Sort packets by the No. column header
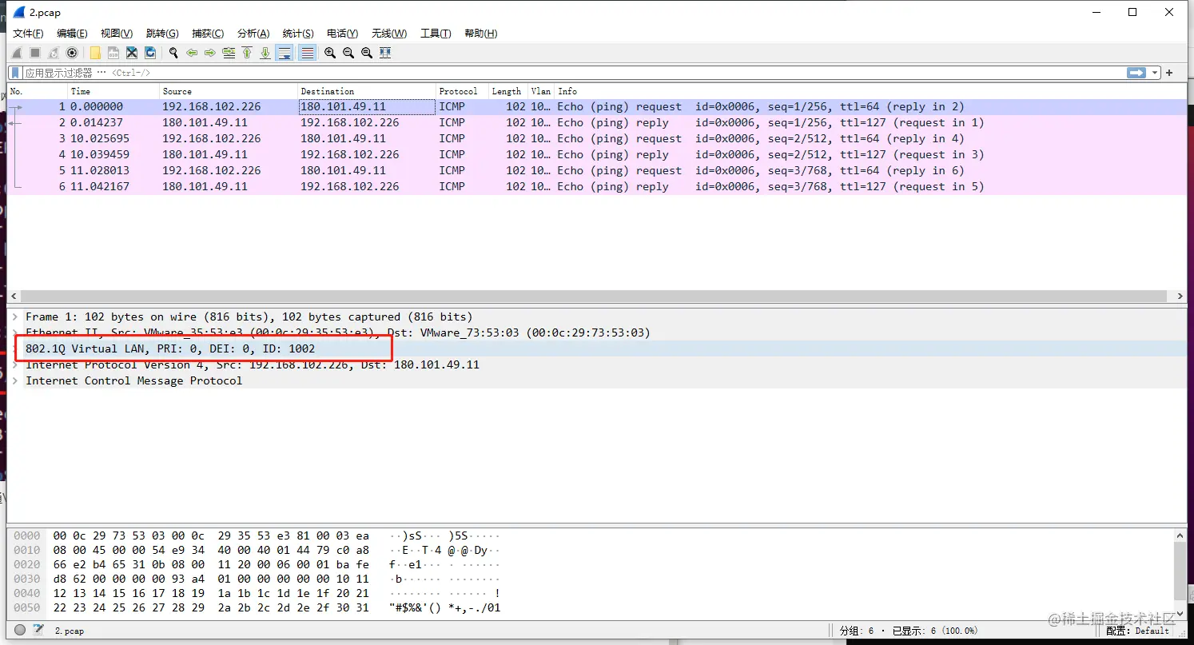Image resolution: width=1194 pixels, height=645 pixels. pos(38,91)
